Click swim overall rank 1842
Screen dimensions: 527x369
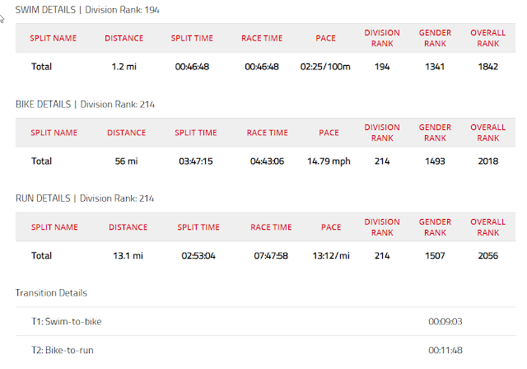[488, 67]
